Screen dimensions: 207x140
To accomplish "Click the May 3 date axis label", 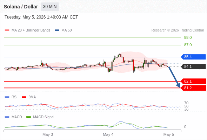I will coord(48,134).
